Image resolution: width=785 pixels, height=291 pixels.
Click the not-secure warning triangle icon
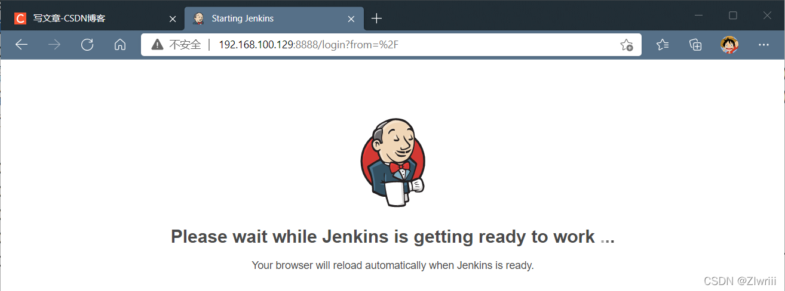click(x=158, y=45)
